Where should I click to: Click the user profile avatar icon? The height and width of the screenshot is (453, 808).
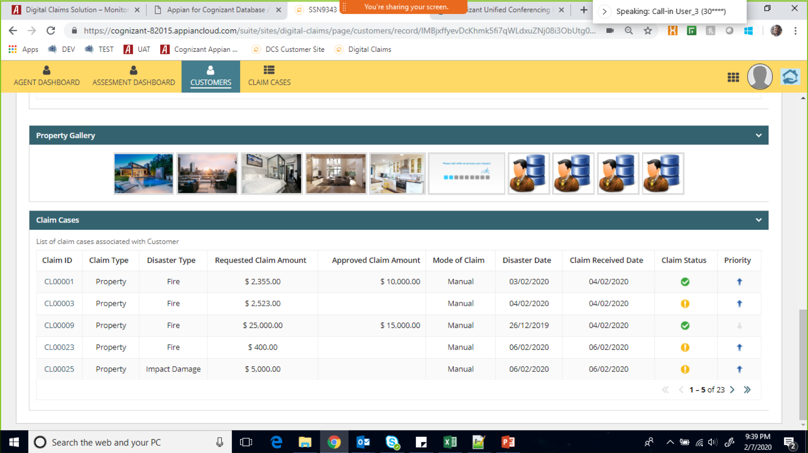759,76
